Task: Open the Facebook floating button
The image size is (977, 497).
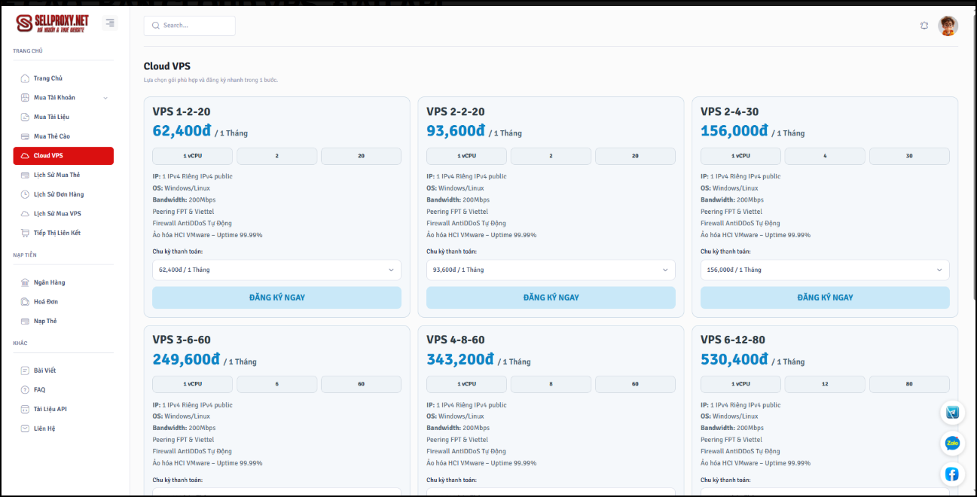Action: click(952, 474)
